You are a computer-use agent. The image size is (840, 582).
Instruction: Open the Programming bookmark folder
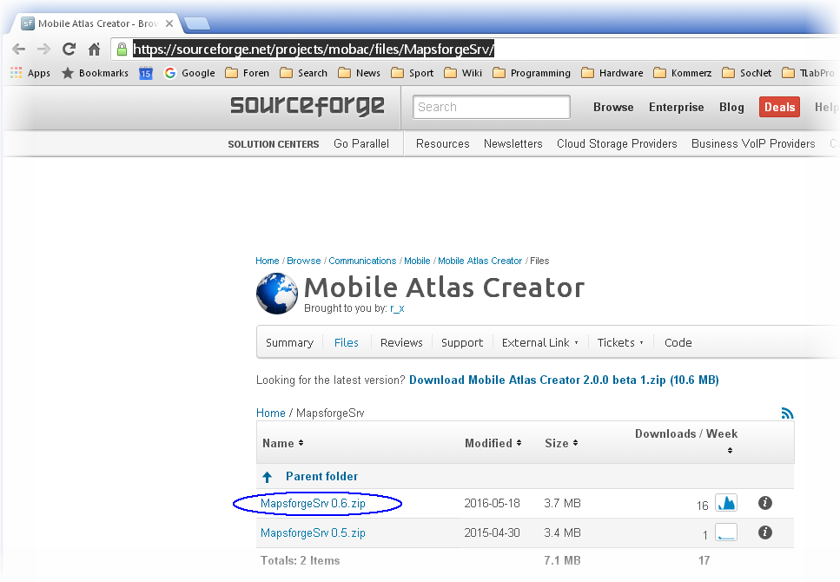click(532, 73)
